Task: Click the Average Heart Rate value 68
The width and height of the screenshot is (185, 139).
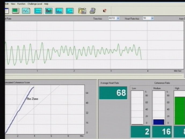Action: tap(113, 93)
